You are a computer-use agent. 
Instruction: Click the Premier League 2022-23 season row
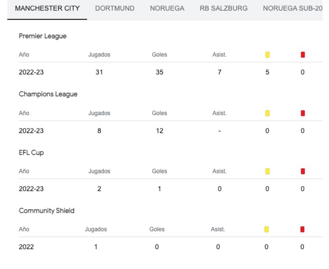click(x=171, y=72)
